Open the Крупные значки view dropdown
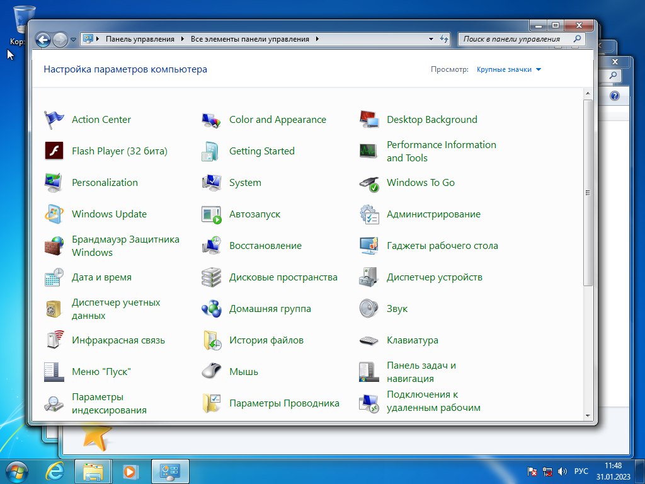 508,69
